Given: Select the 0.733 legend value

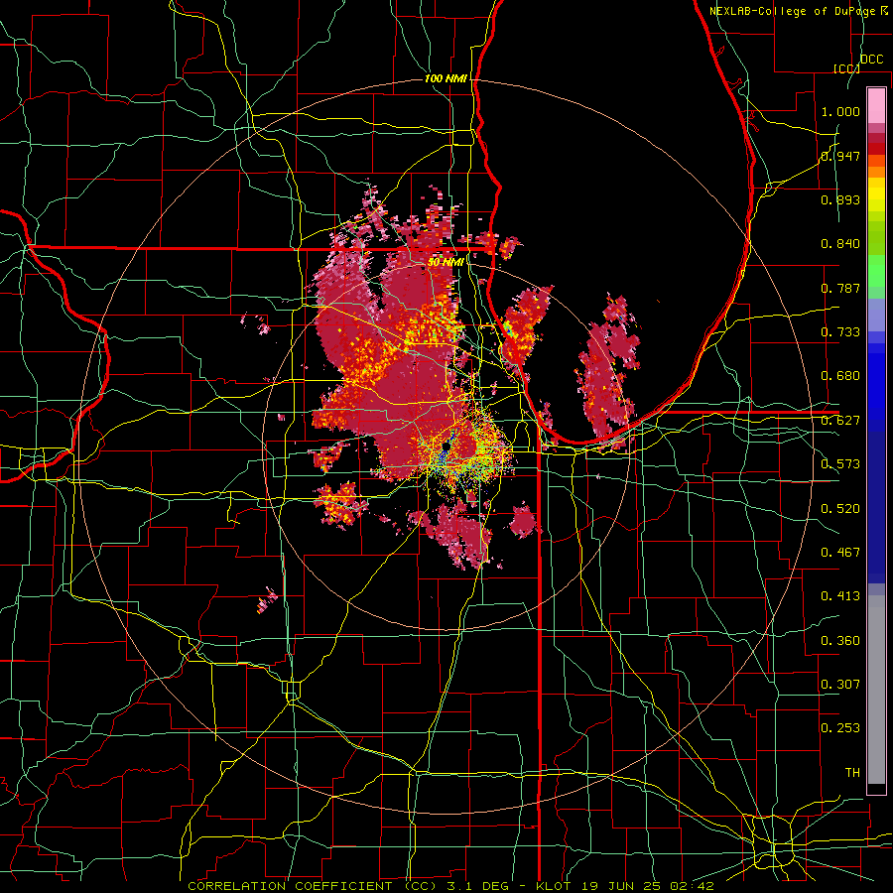Looking at the screenshot, I should tap(840, 332).
